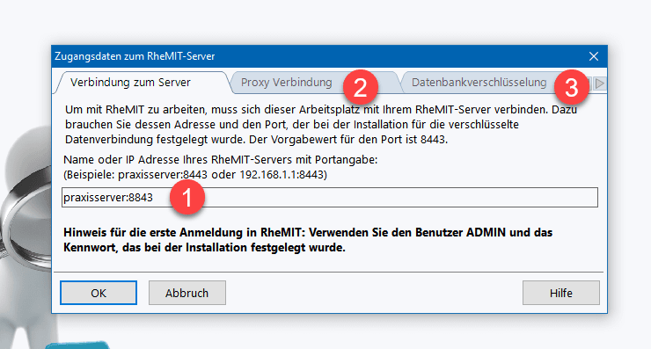
Task: Click the example line starting with '(Beispiele:'
Action: 195,175
